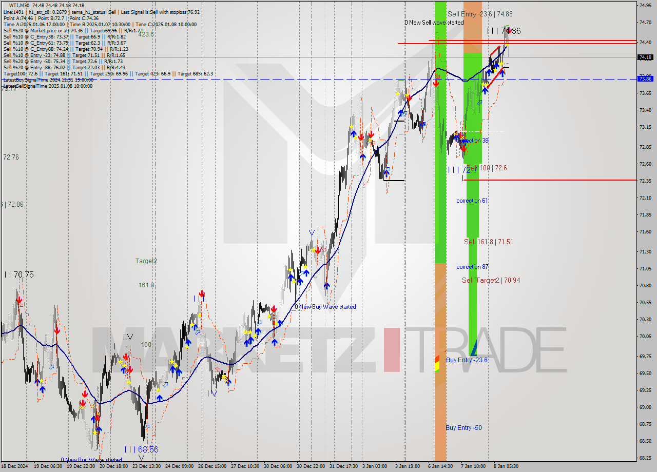
Task: Click the 'I I I 74.36' wave label
Action: pyautogui.click(x=504, y=31)
